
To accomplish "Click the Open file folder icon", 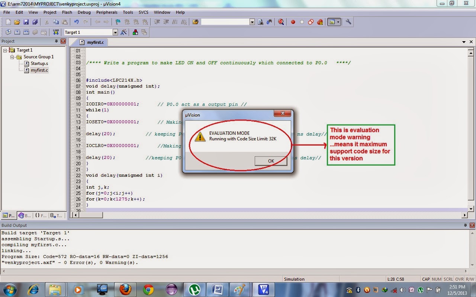I will (x=17, y=22).
